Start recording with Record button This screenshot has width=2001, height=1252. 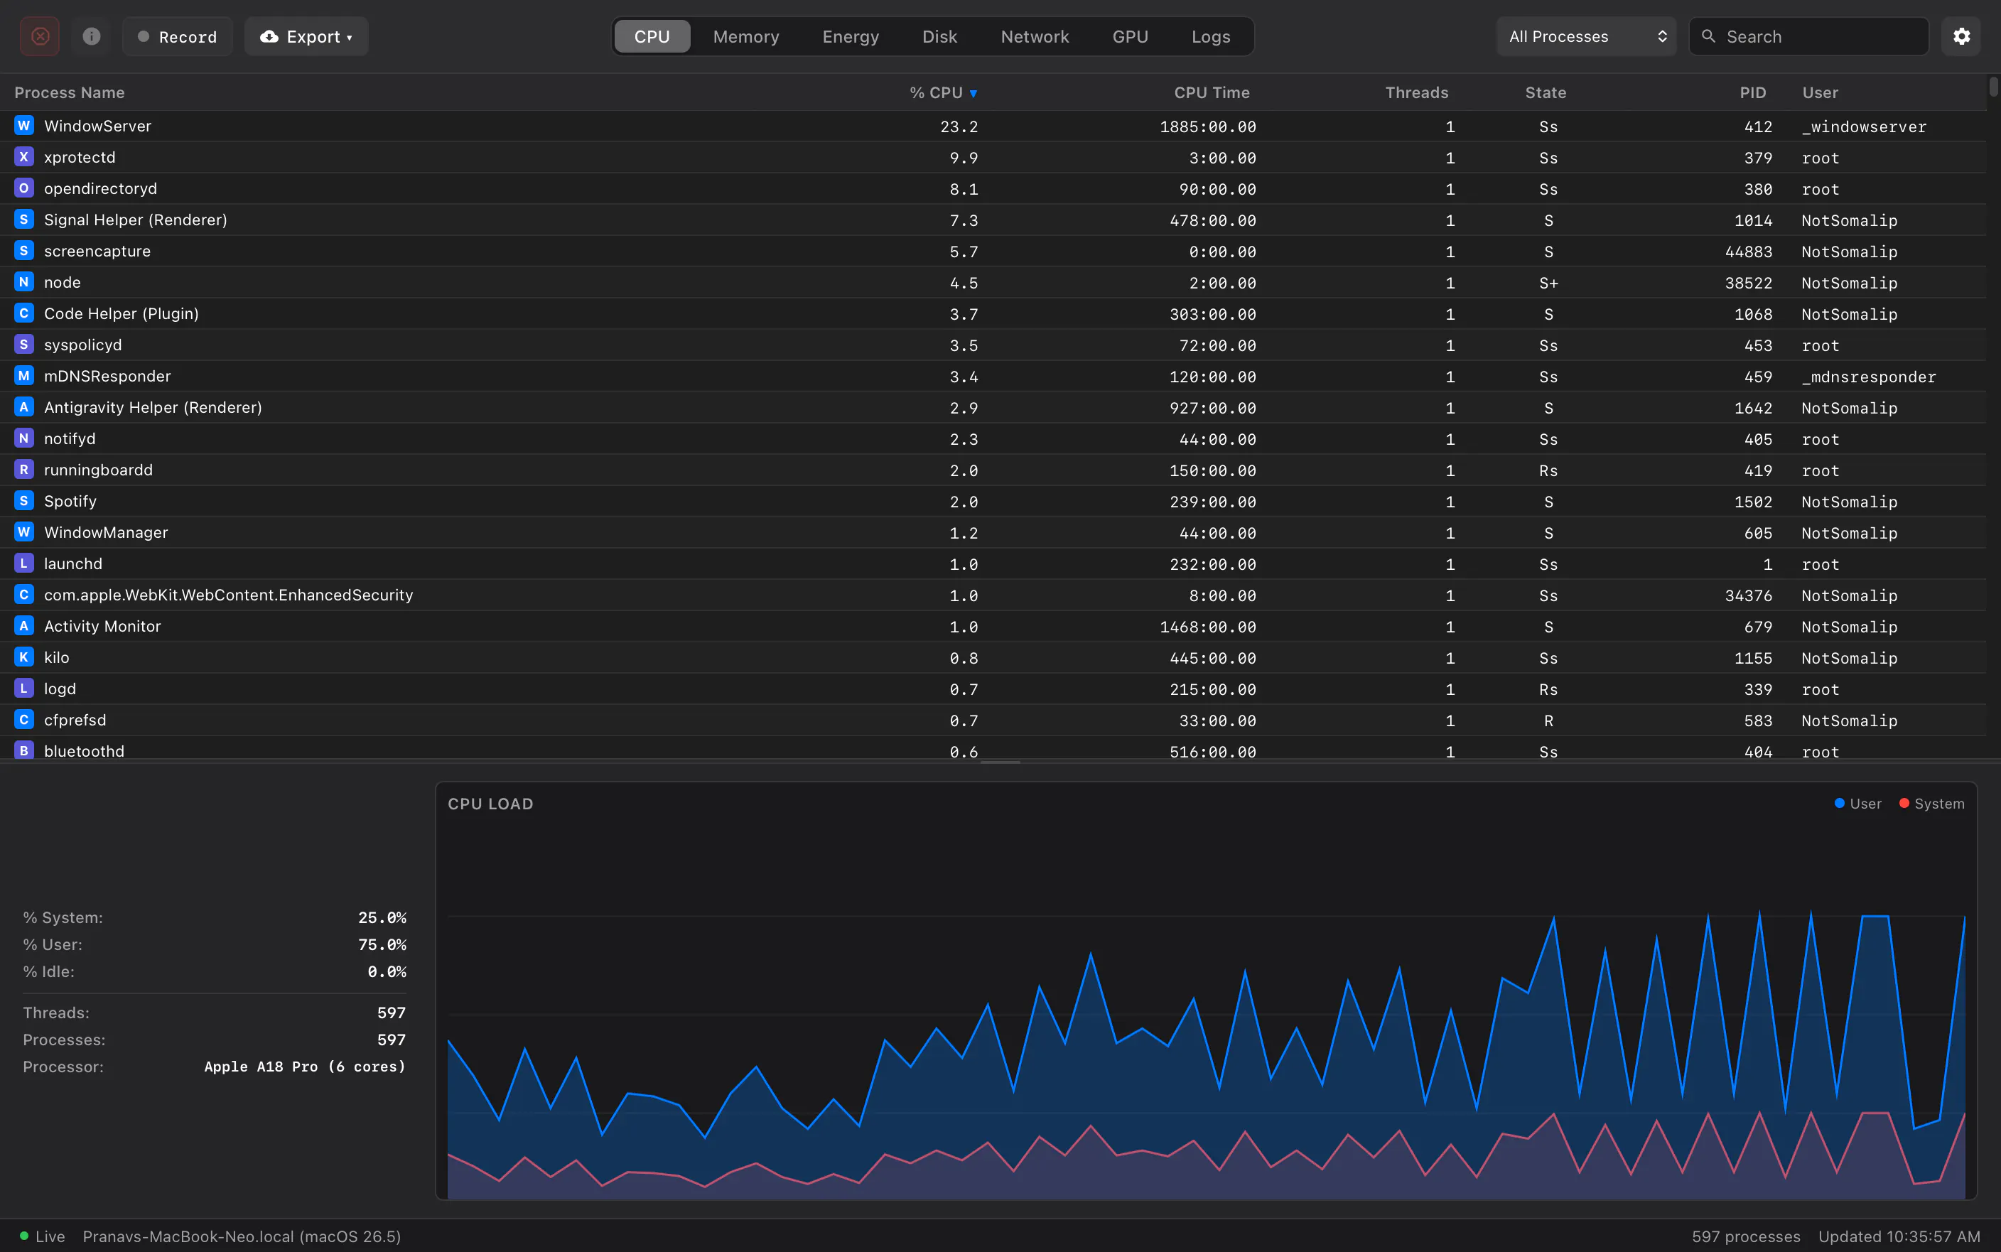(x=177, y=36)
